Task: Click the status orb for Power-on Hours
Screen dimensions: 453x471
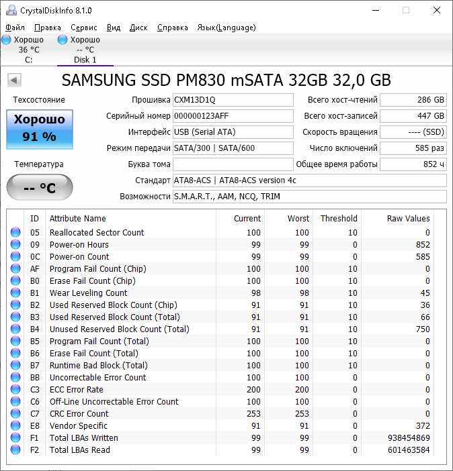Action: 15,244
